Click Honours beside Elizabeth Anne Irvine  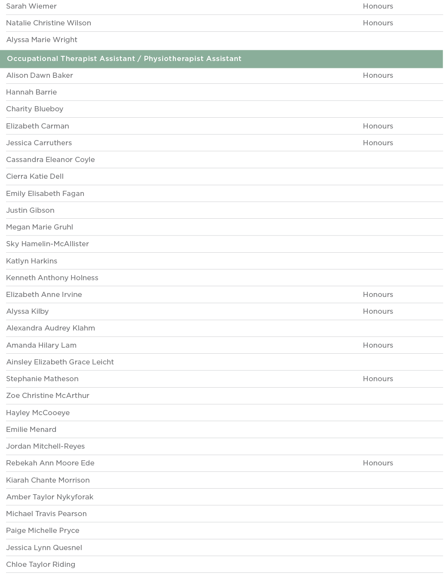[x=378, y=295]
